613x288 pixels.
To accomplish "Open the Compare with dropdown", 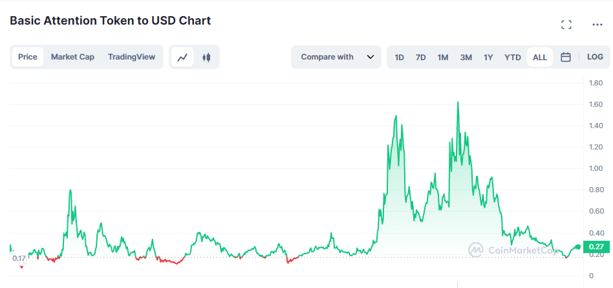I will pyautogui.click(x=336, y=57).
